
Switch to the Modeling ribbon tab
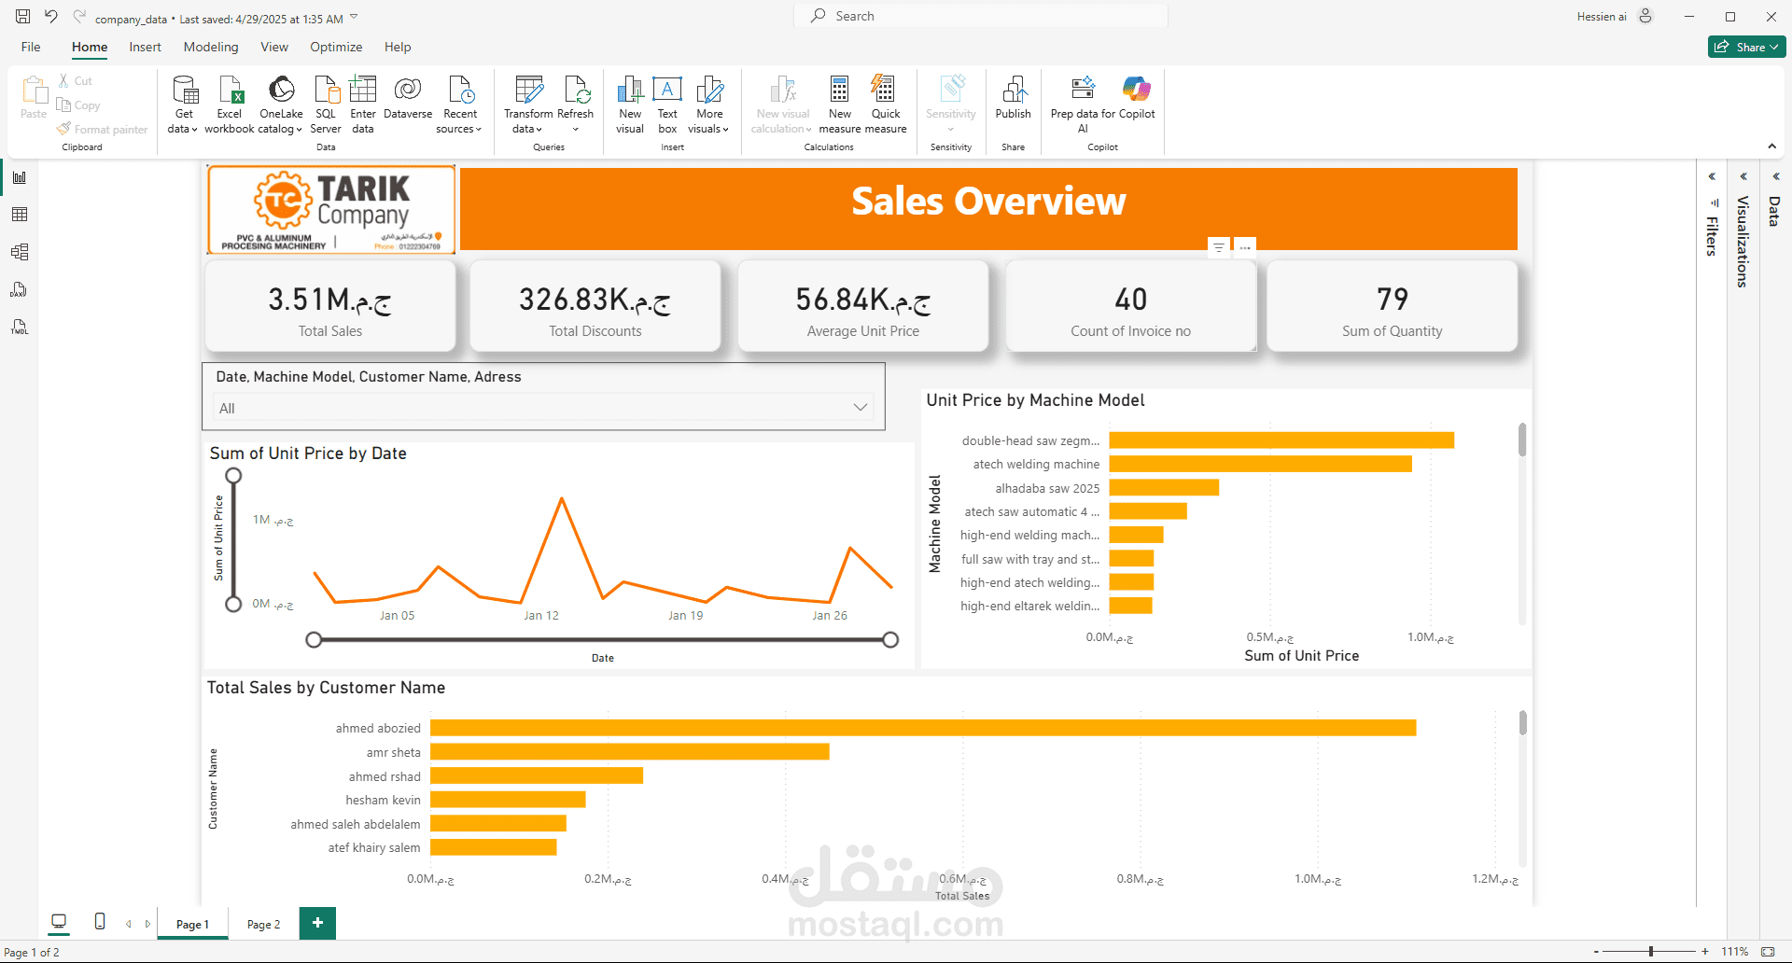click(x=211, y=47)
